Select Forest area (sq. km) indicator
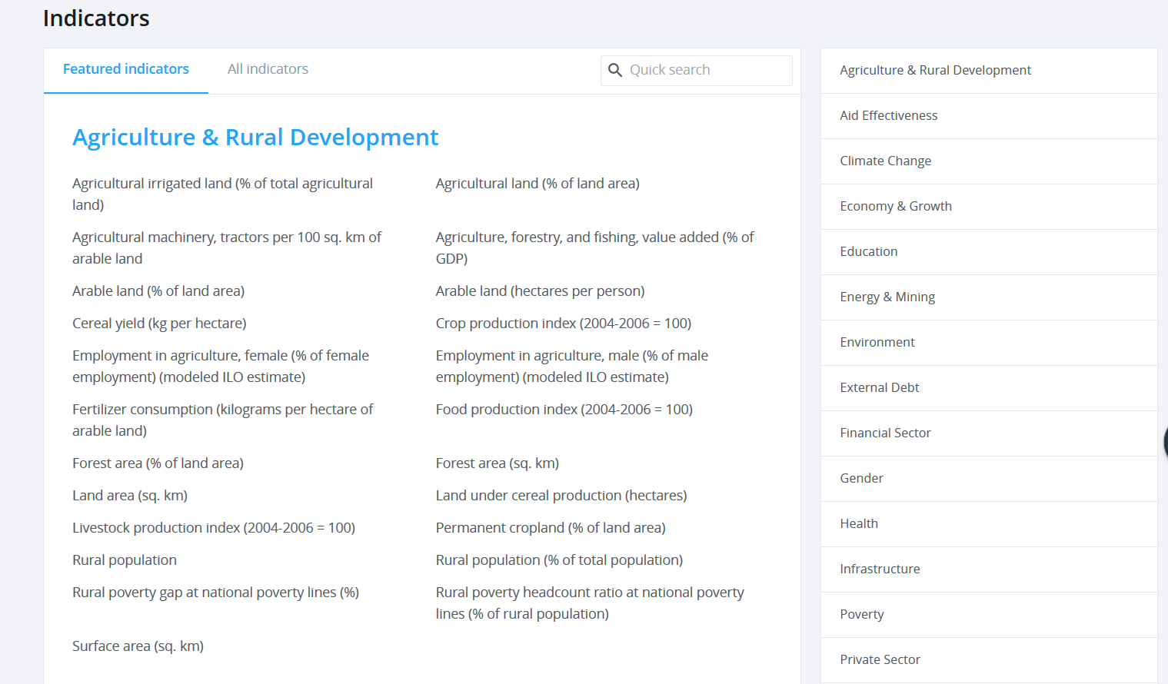The width and height of the screenshot is (1168, 684). [x=497, y=463]
